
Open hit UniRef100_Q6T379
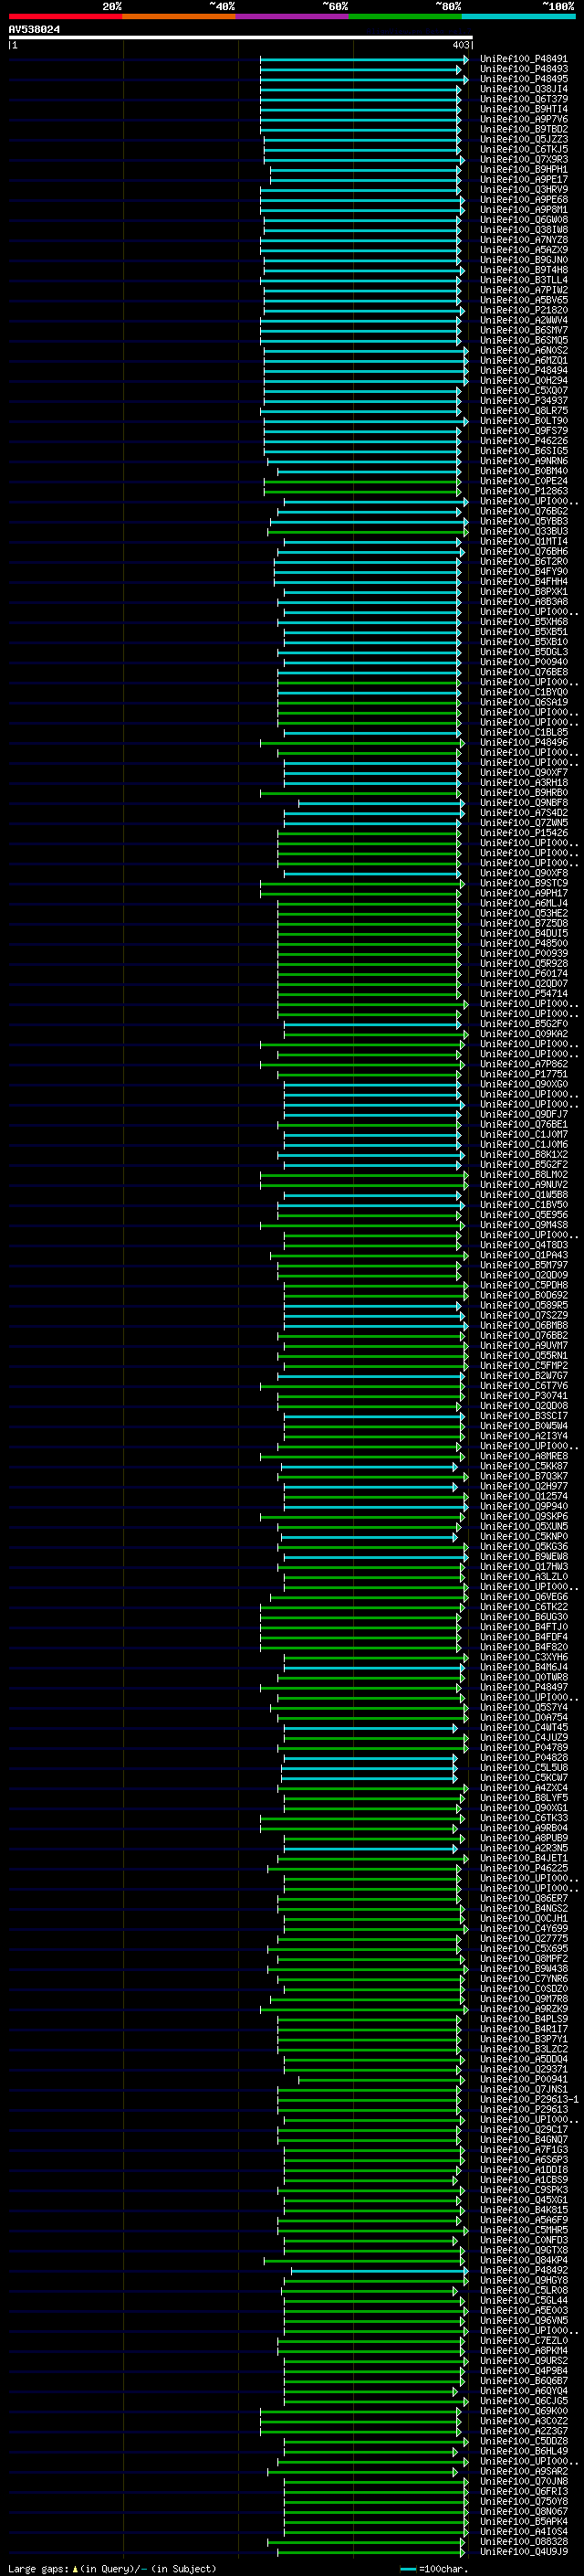(523, 99)
